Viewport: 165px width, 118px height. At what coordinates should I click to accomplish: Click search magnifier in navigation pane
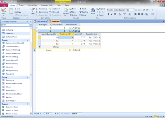[30, 25]
